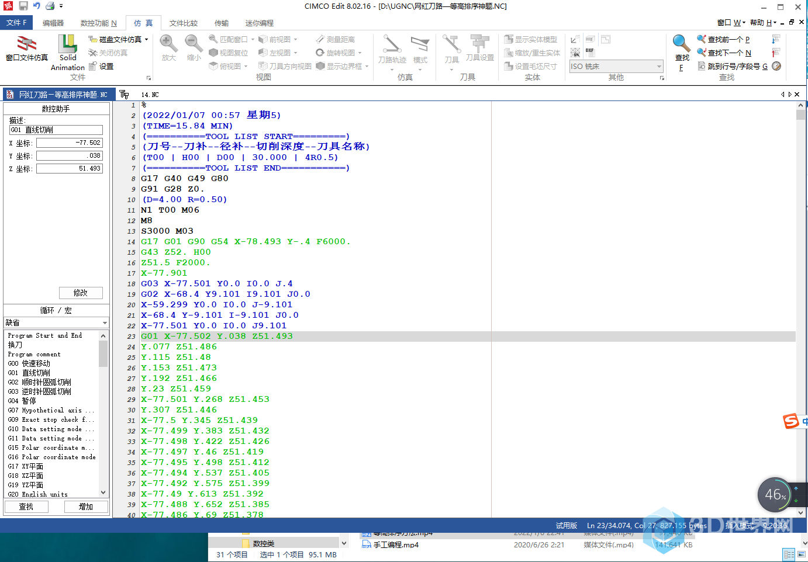This screenshot has width=808, height=562.
Task: Click the 描述 field showing G01 直线切削
Action: 56,130
